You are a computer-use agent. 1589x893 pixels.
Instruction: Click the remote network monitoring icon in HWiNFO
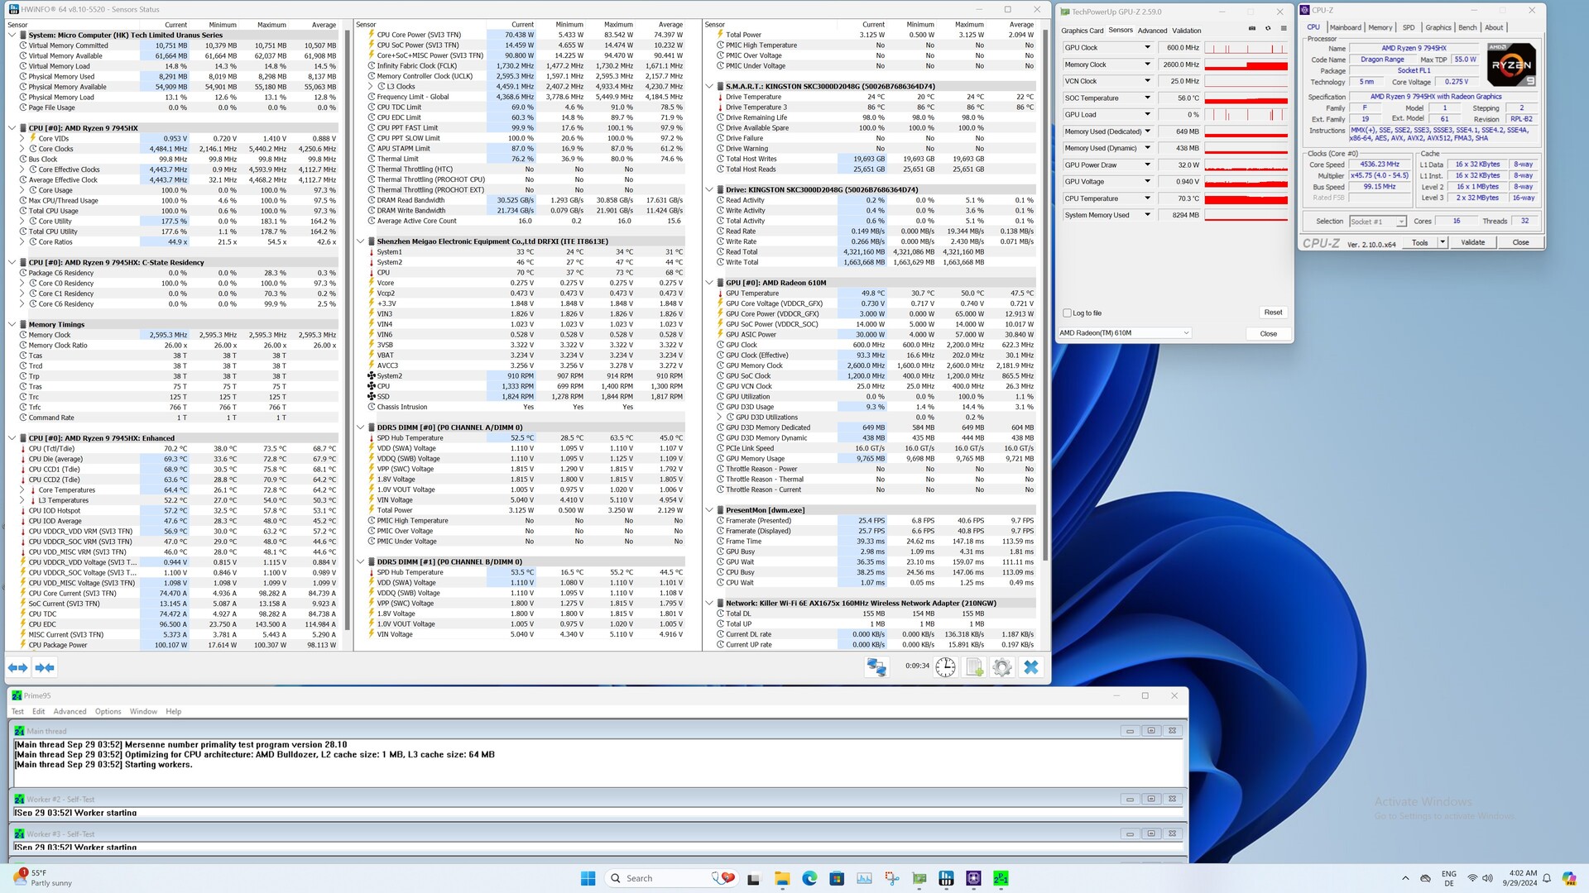[x=876, y=667]
